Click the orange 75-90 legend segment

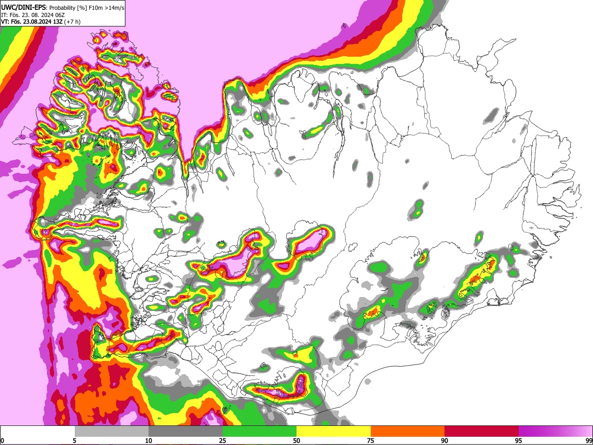coord(407,431)
